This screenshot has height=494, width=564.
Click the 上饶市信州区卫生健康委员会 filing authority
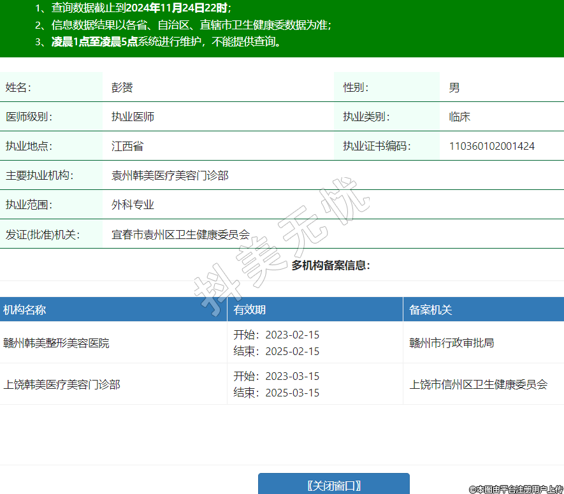[x=479, y=384]
